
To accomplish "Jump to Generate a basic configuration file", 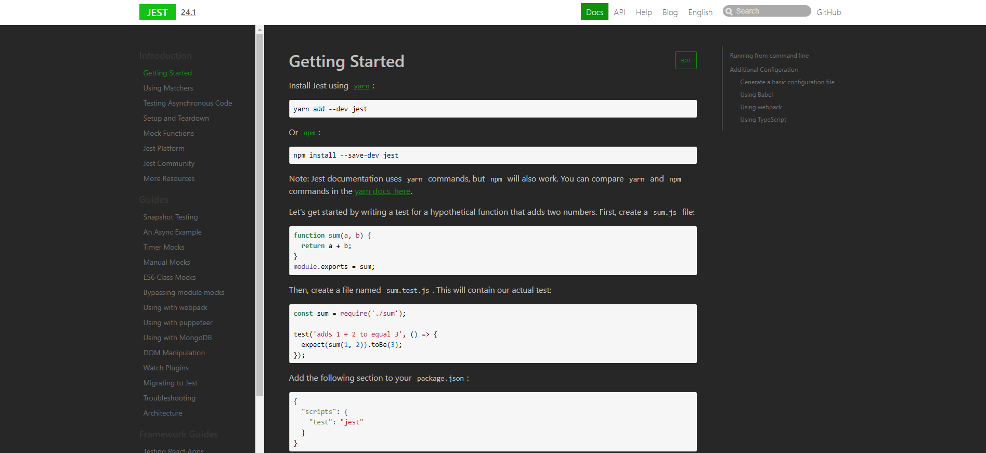I will click(x=787, y=82).
